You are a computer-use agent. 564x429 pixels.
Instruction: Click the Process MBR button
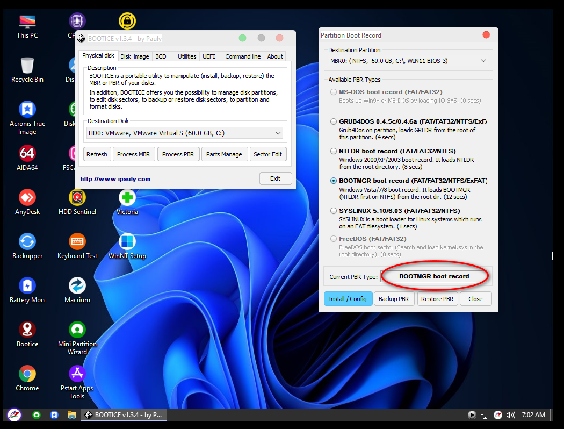tap(133, 154)
